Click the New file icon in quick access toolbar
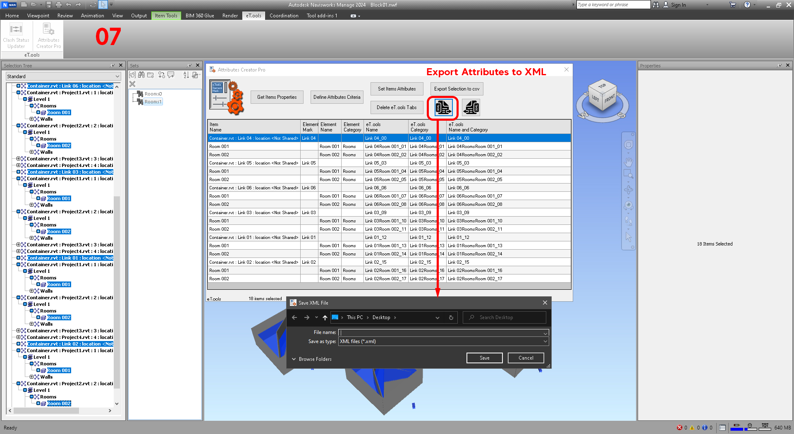This screenshot has height=434, width=794. point(24,5)
